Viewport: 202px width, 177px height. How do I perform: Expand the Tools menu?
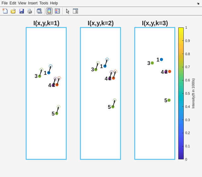44,3
